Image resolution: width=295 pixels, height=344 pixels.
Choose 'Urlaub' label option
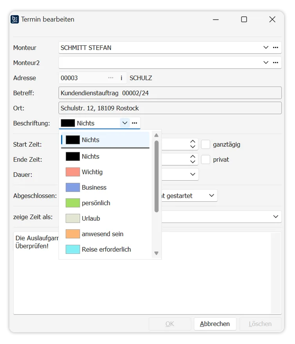pyautogui.click(x=91, y=218)
